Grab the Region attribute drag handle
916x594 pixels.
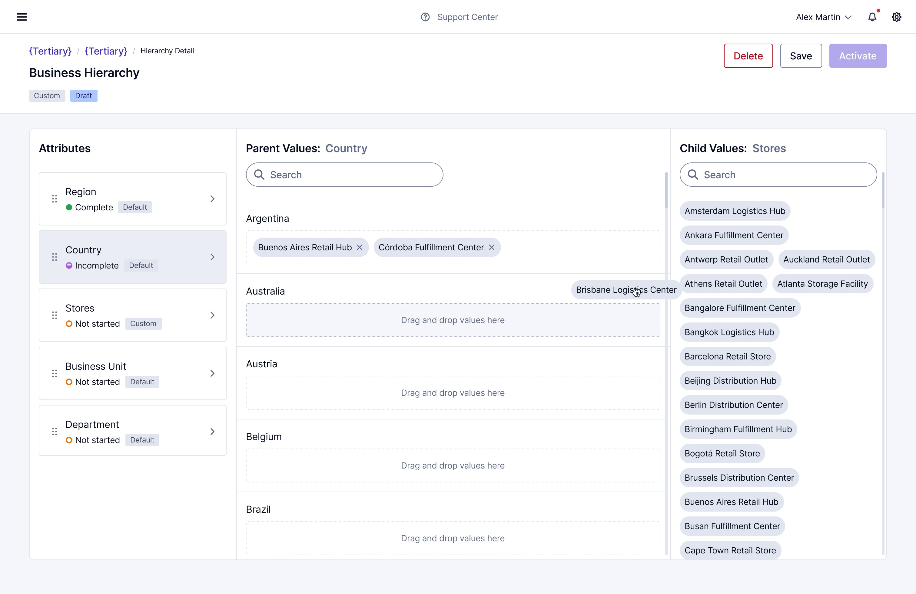(54, 199)
